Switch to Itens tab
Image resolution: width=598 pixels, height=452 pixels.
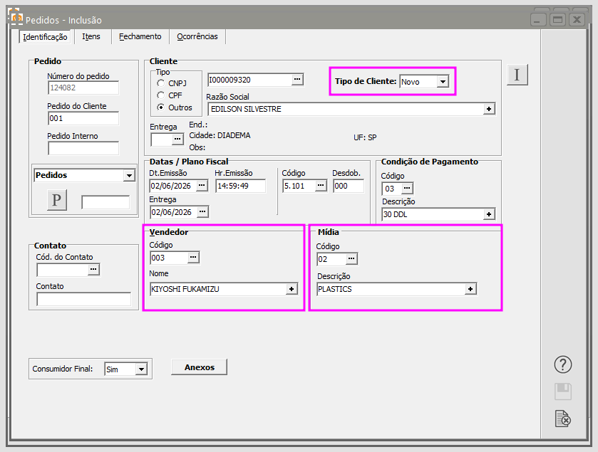pos(91,36)
